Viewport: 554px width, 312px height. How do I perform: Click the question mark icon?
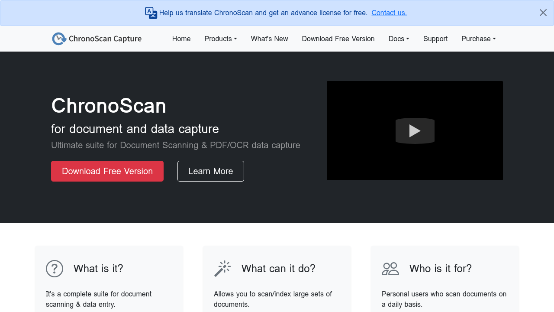55,269
